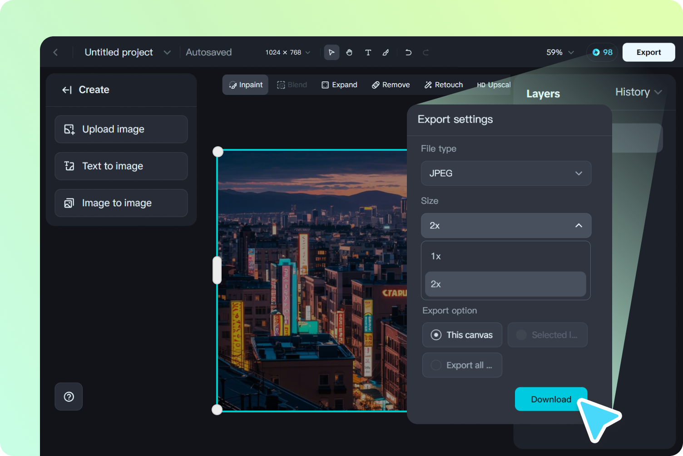The width and height of the screenshot is (683, 456).
Task: Expand the History dropdown
Action: click(638, 92)
